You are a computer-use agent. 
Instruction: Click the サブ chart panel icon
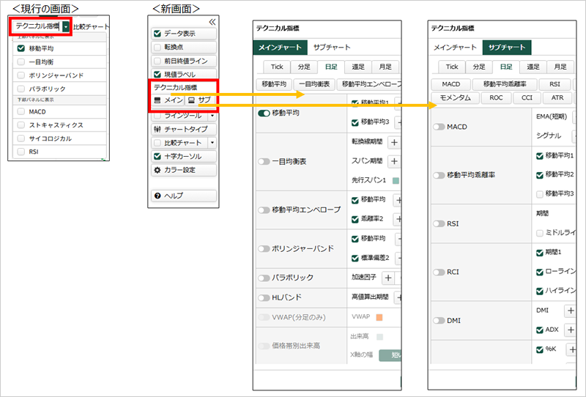[x=191, y=100]
